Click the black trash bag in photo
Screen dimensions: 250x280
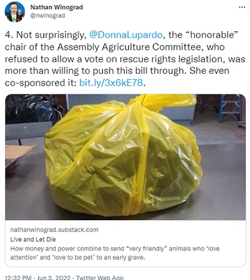tap(32, 109)
